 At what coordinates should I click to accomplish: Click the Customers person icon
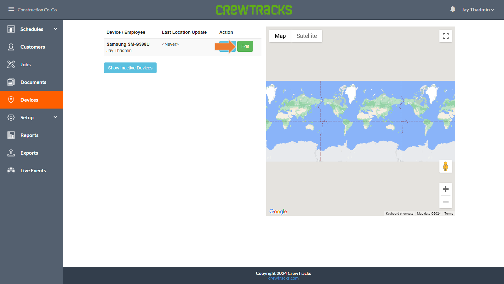click(x=11, y=47)
